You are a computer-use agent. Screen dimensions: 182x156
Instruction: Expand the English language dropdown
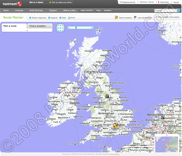click(x=167, y=11)
